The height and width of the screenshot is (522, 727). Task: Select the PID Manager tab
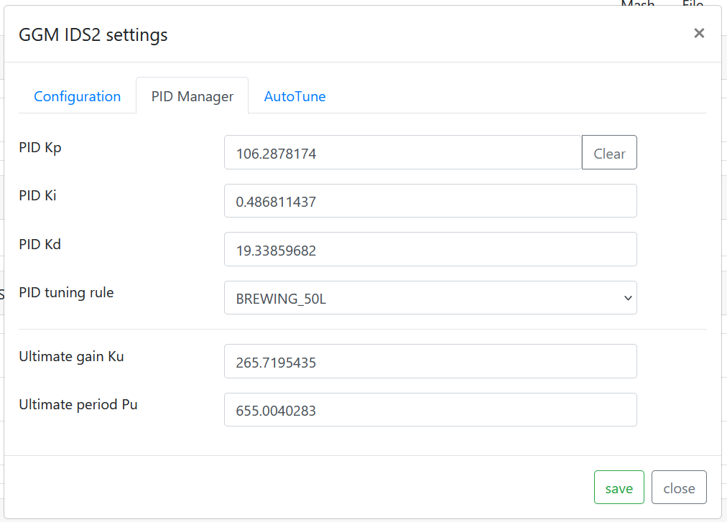192,96
